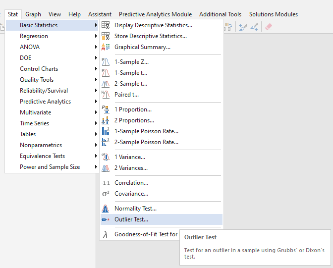Click the Paired t icon

tap(106, 95)
